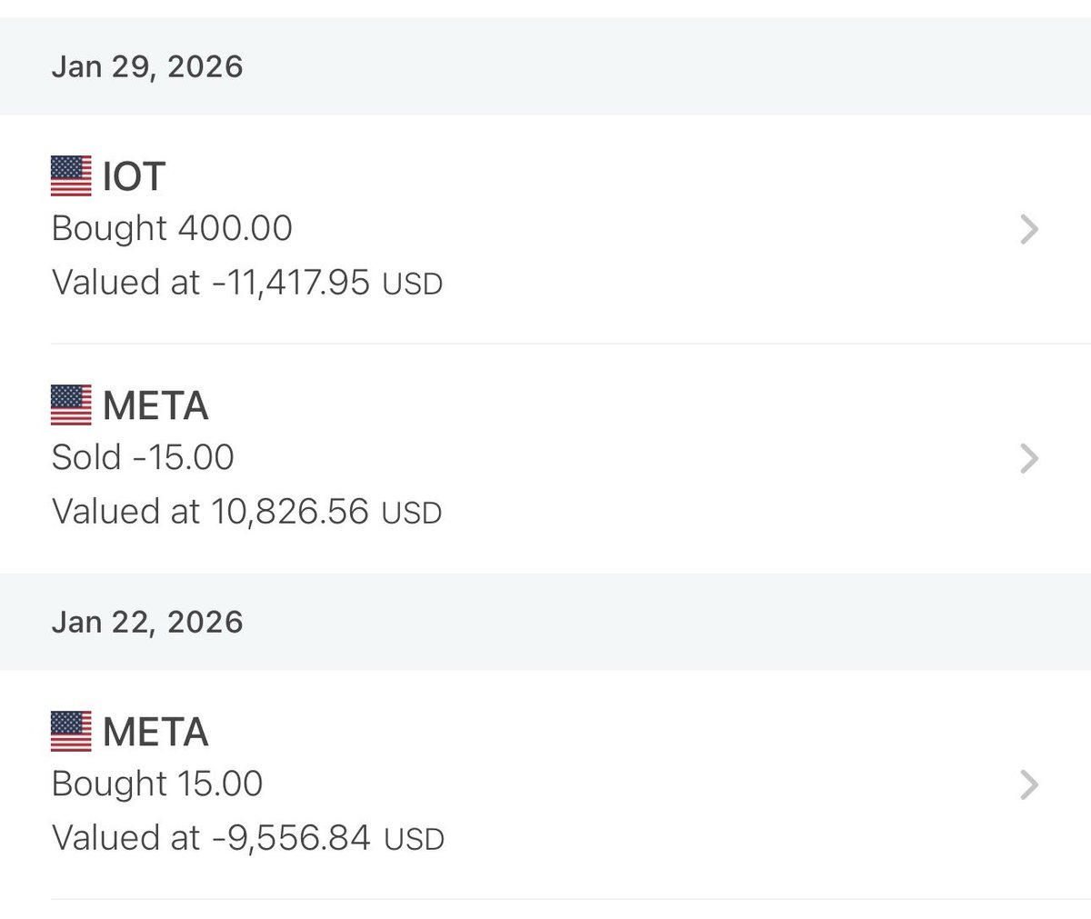Select the META ticker under Jan 22
The height and width of the screenshot is (919, 1091).
click(155, 732)
